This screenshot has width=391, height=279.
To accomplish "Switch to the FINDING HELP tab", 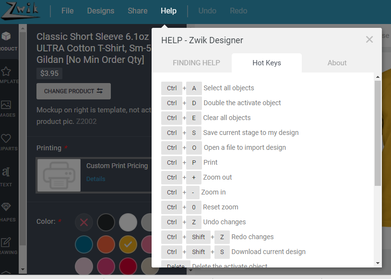I will click(x=197, y=63).
